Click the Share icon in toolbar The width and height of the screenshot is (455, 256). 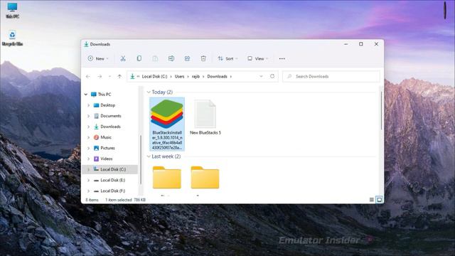(x=187, y=58)
